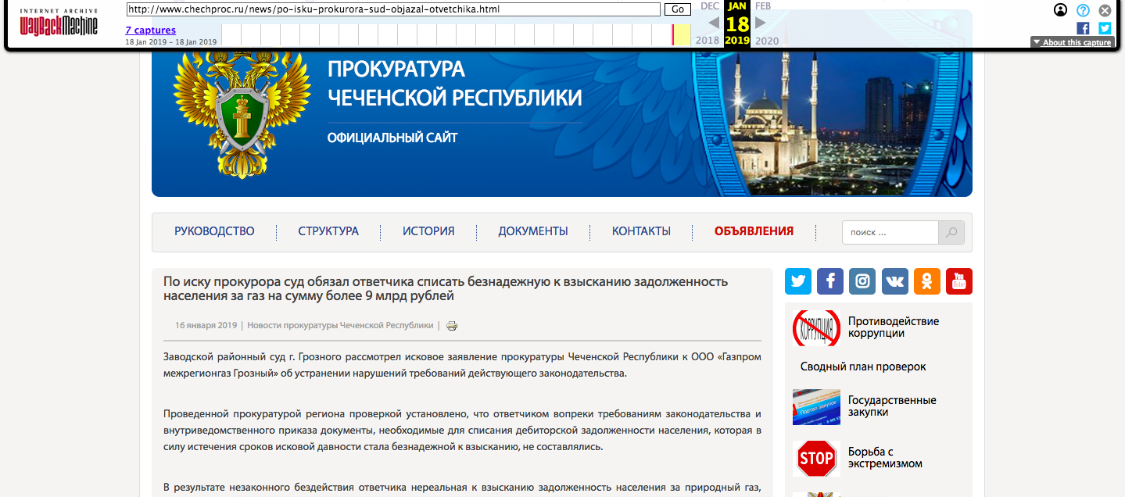The height and width of the screenshot is (497, 1125).
Task: Open the Руководство menu item
Action: tap(214, 231)
